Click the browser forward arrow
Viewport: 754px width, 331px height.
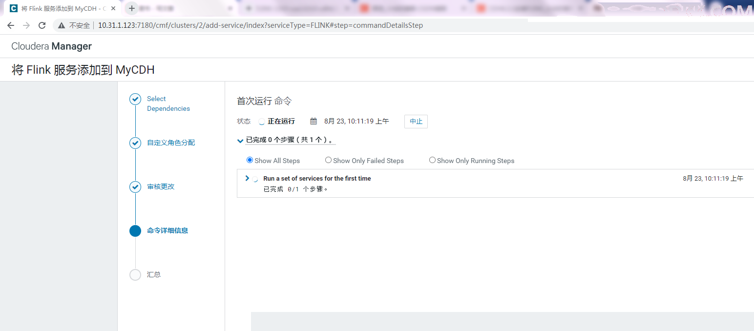click(26, 25)
